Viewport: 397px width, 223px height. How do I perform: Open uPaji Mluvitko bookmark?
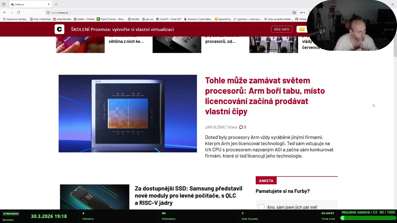point(62,19)
